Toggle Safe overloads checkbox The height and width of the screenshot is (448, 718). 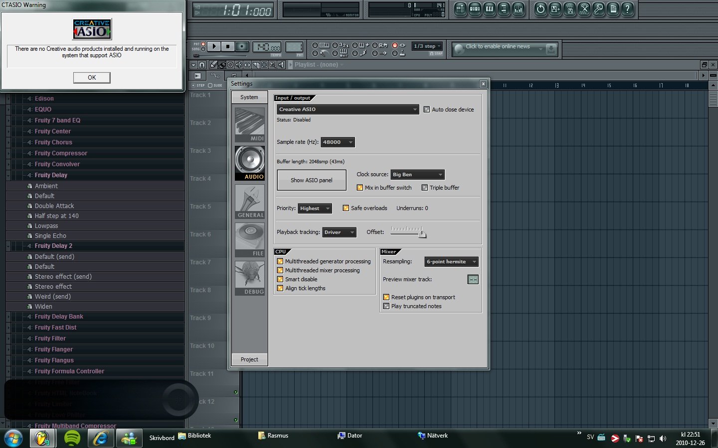(x=346, y=208)
